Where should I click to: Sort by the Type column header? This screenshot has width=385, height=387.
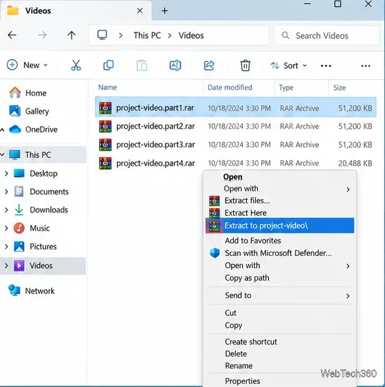pos(286,88)
